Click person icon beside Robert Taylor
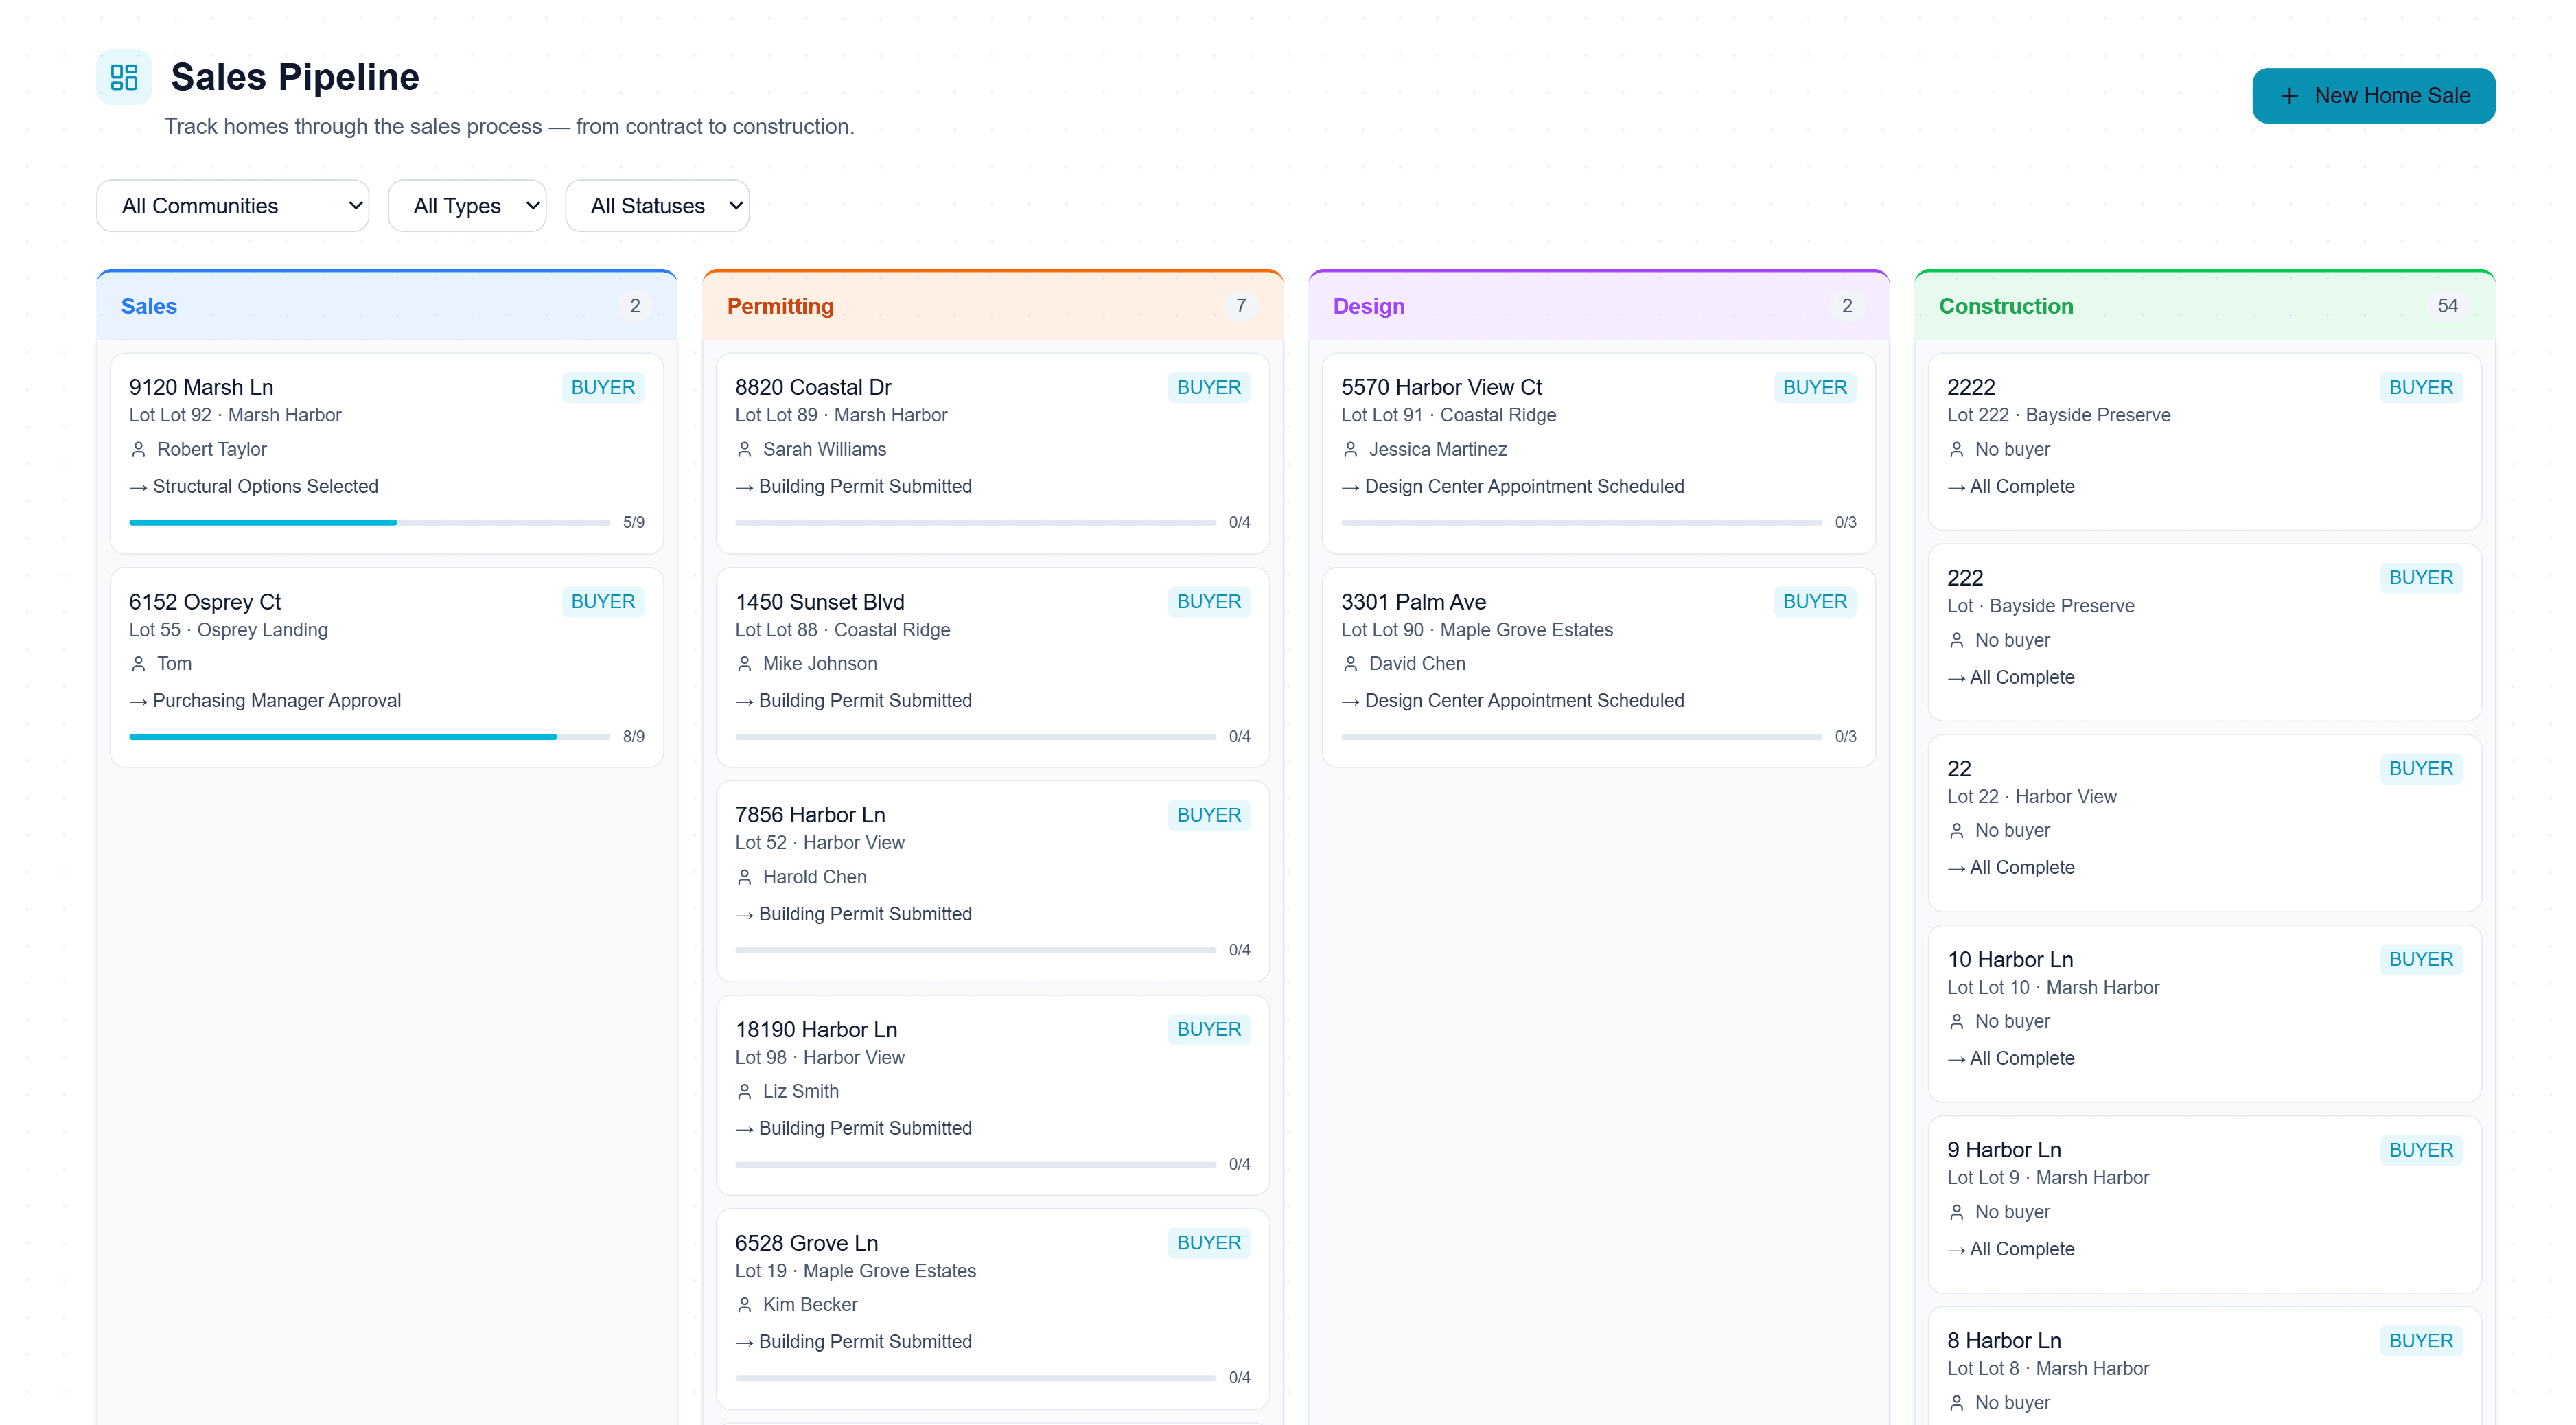 tap(138, 450)
